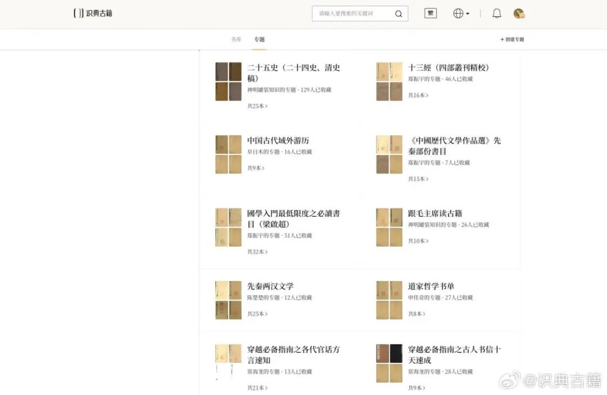Viewport: 607px width, 395px height.
Task: Click text 13人已收藏 topic info
Action: (x=298, y=371)
